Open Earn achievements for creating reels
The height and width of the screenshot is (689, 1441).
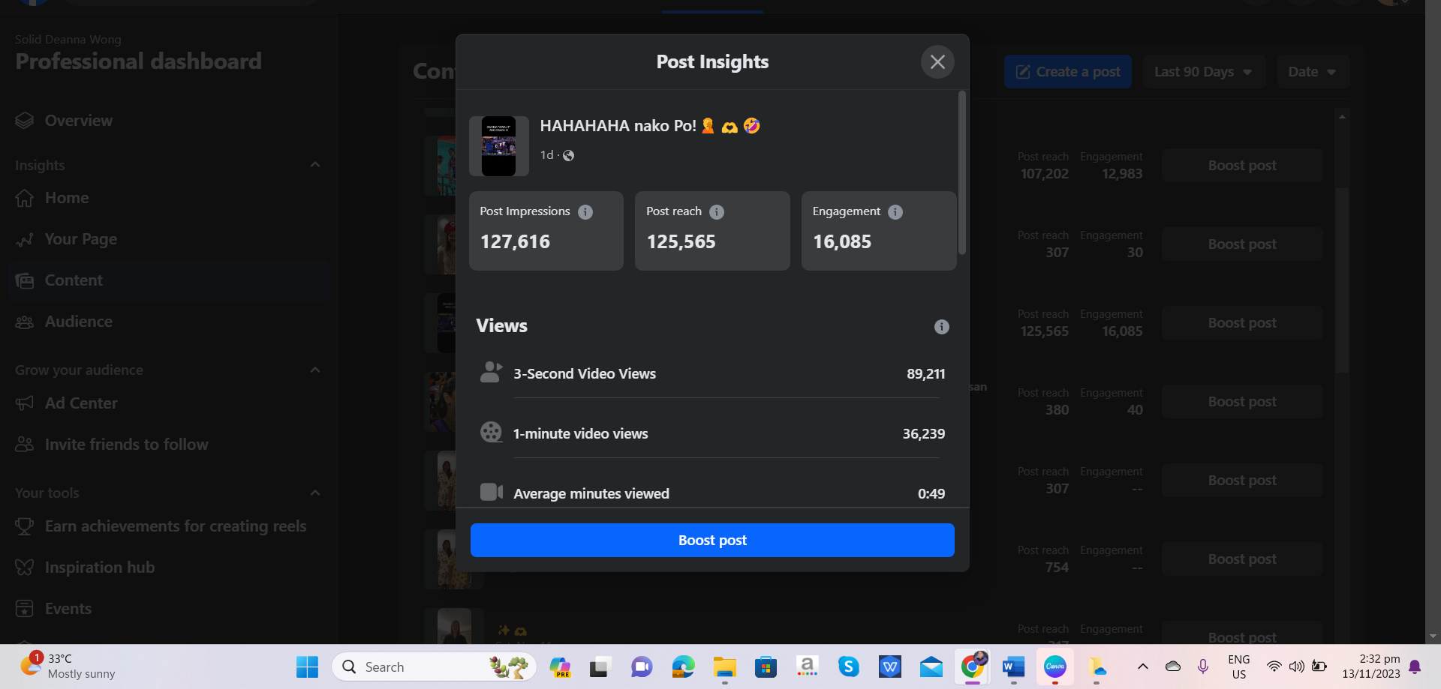pos(169,526)
